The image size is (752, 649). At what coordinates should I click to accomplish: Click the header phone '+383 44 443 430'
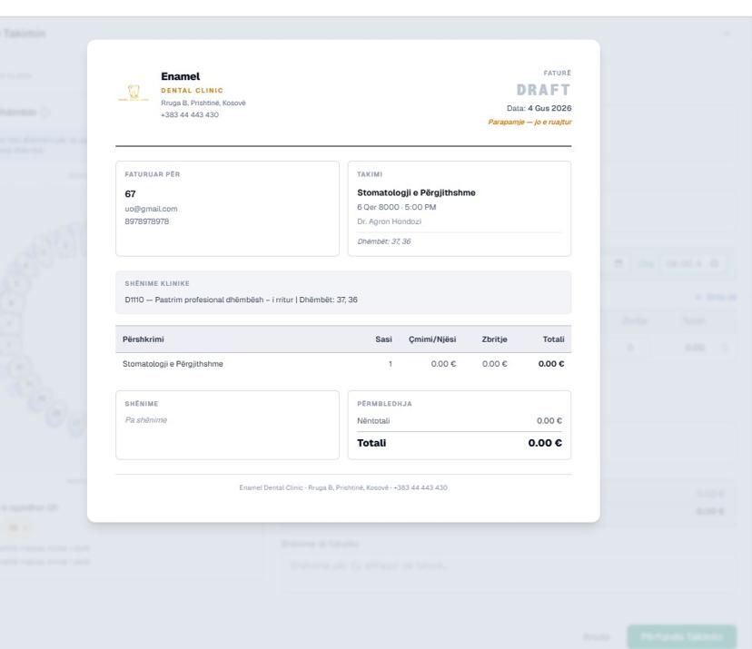click(x=190, y=114)
